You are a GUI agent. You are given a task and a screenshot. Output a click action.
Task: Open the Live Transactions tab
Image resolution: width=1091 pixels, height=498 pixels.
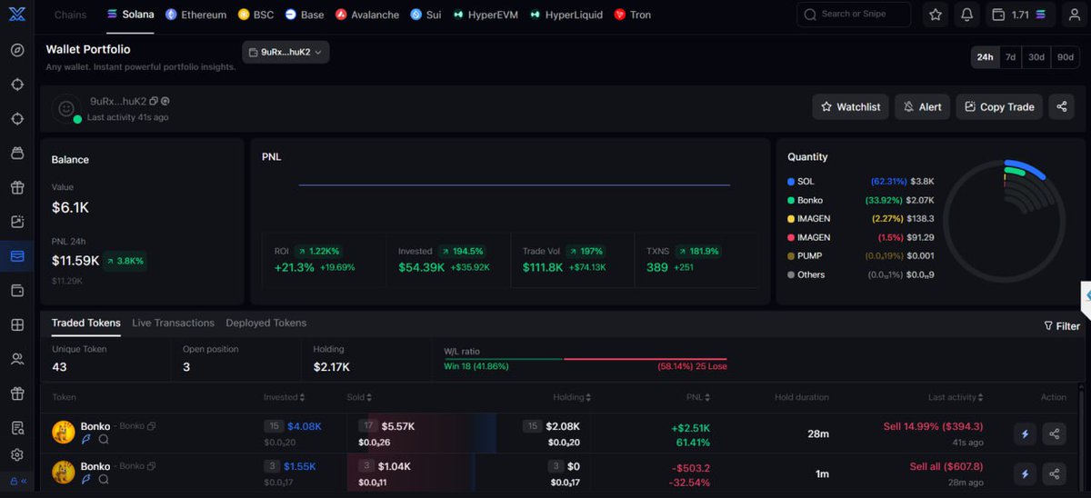pyautogui.click(x=173, y=323)
